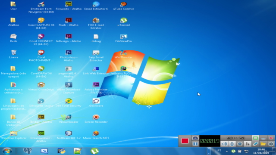This screenshot has width=276, height=155.
Task: Open recorder settings gear
Action: pyautogui.click(x=271, y=144)
